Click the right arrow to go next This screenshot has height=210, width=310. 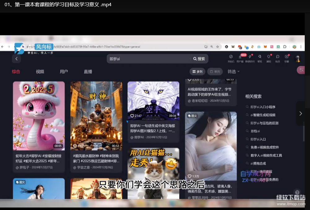pos(300,114)
